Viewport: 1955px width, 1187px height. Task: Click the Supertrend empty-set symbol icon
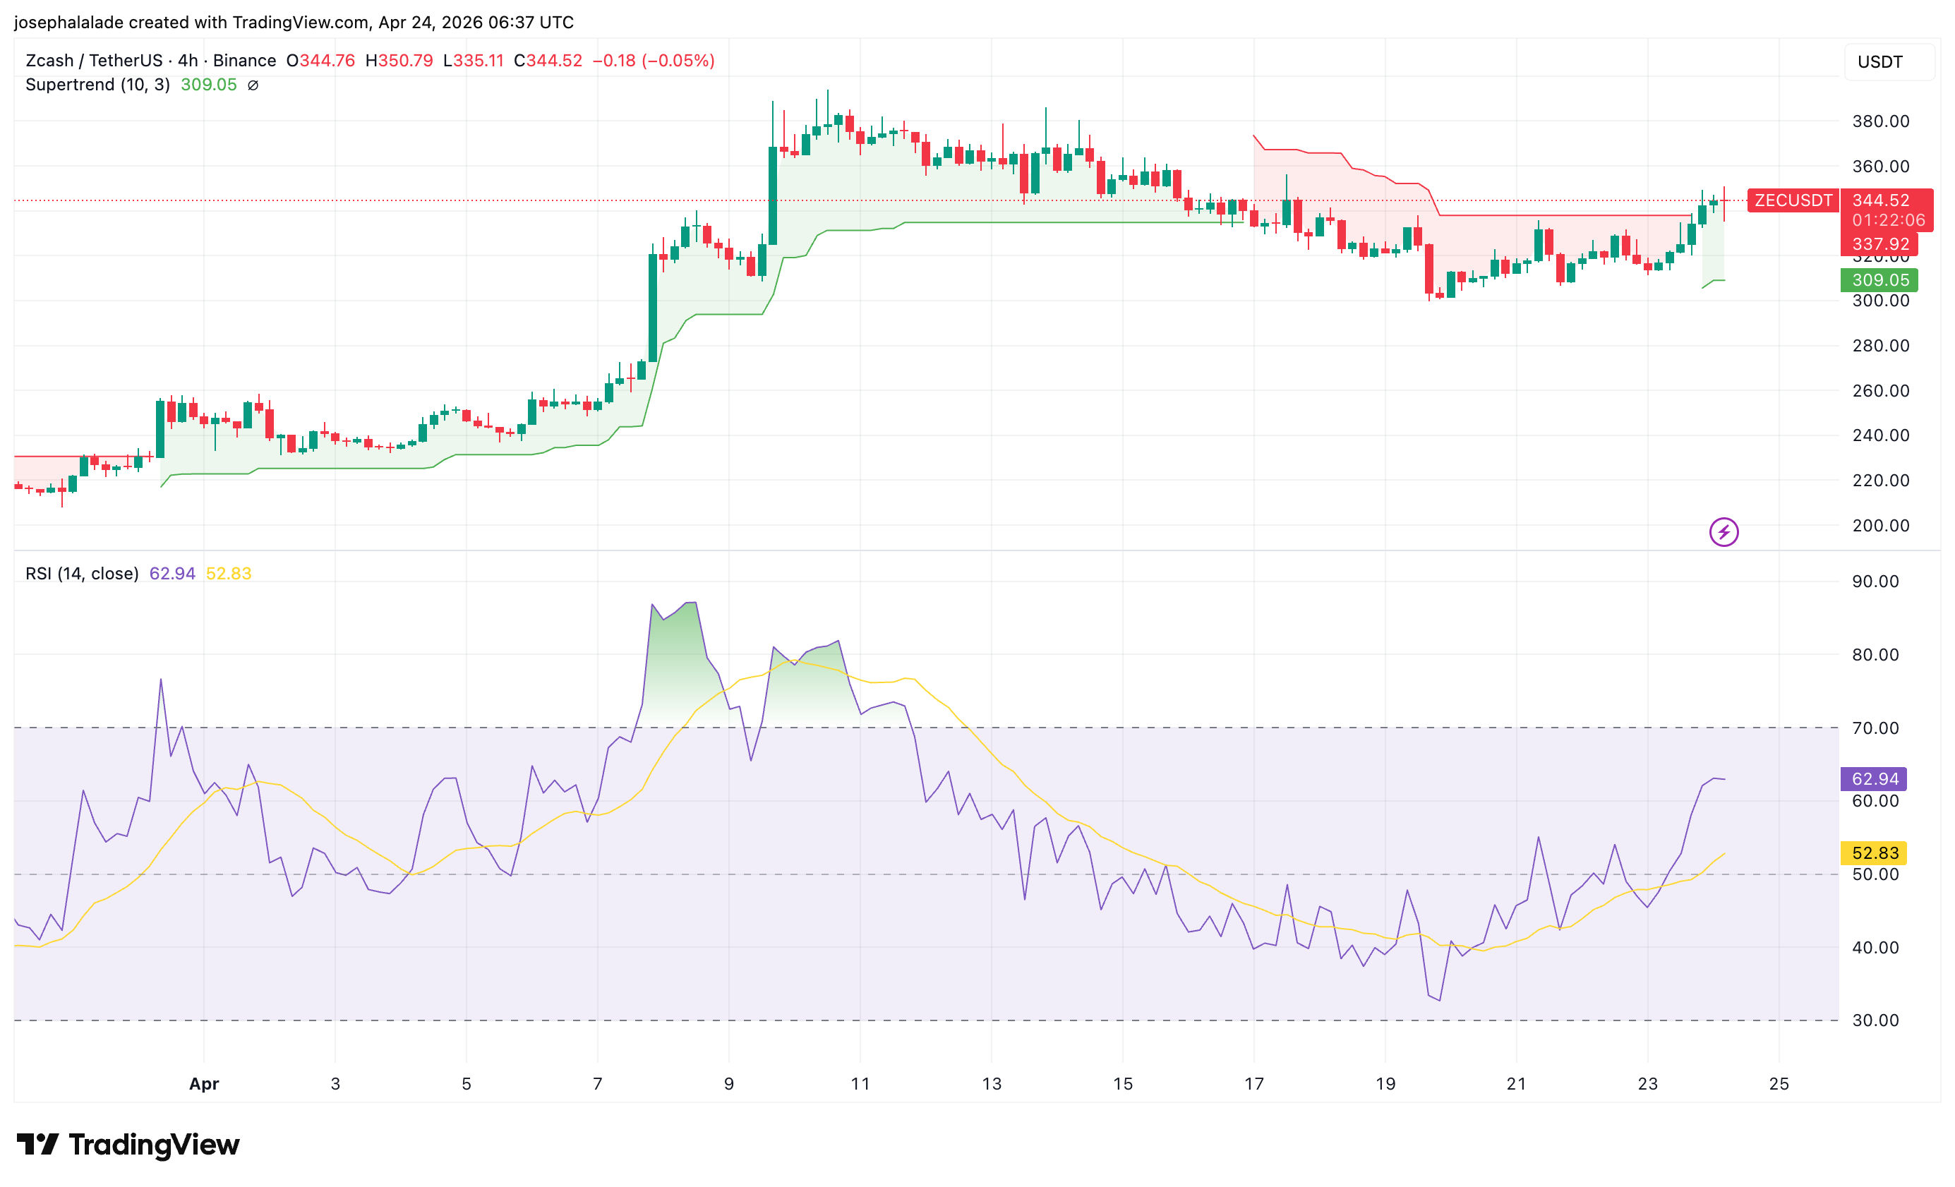[253, 85]
